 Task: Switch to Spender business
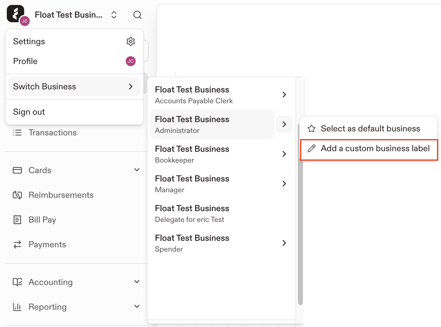pos(212,243)
